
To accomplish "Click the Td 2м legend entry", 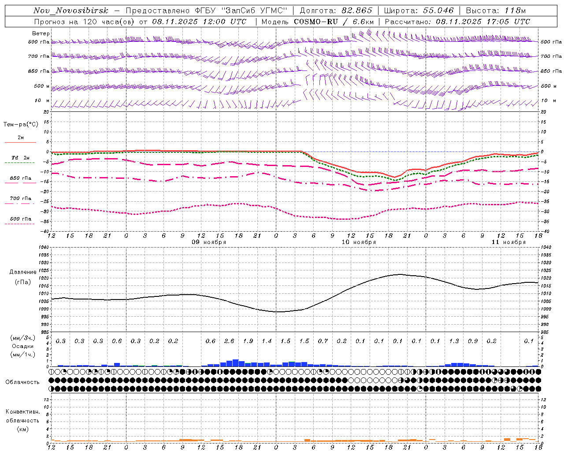I will click(21, 158).
